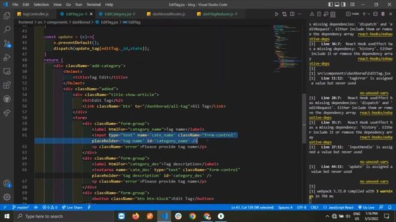Toggle Go Live server in the status bar
Viewport: 396px width, 222px height.
pyautogui.click(x=366, y=207)
